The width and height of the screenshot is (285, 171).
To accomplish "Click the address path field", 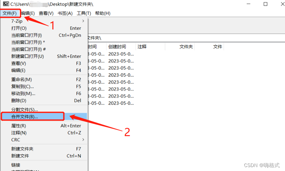I will click(x=186, y=38).
